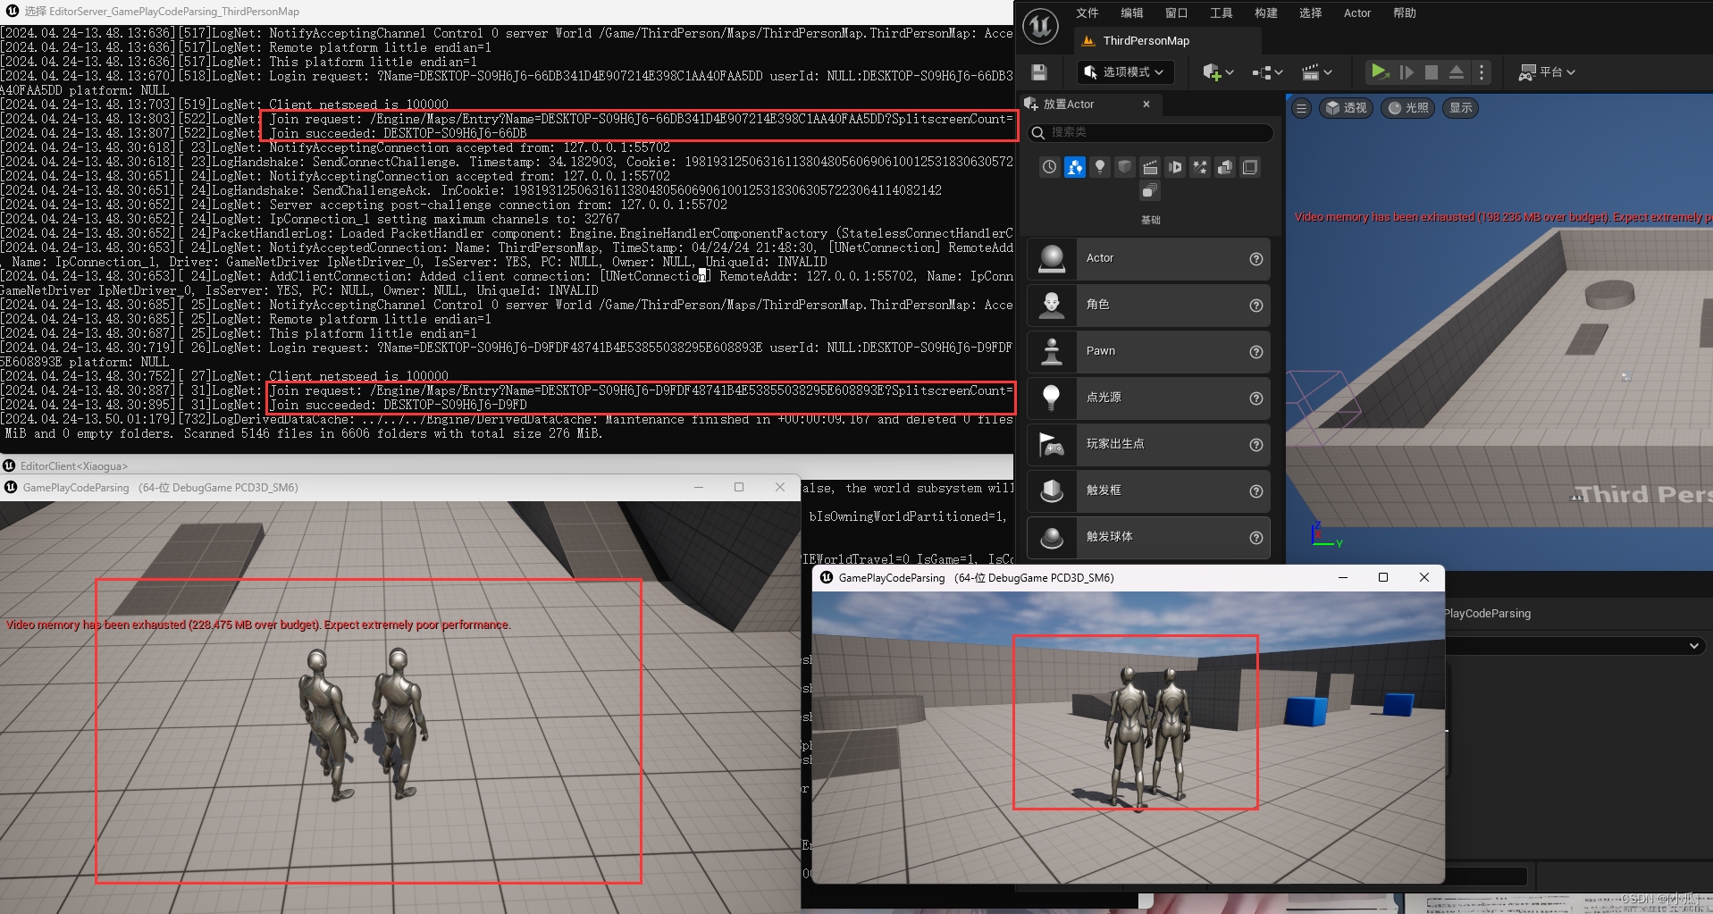Open the 平台 platforms dropdown
Image resolution: width=1713 pixels, height=914 pixels.
[x=1547, y=72]
